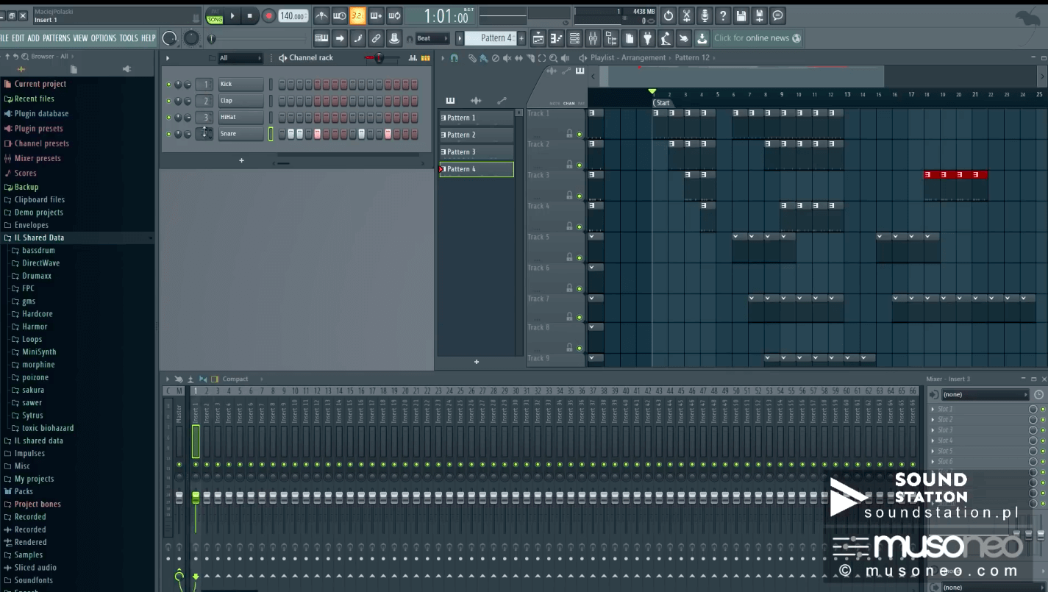
Task: Open the TOOLS menu
Action: (x=129, y=38)
